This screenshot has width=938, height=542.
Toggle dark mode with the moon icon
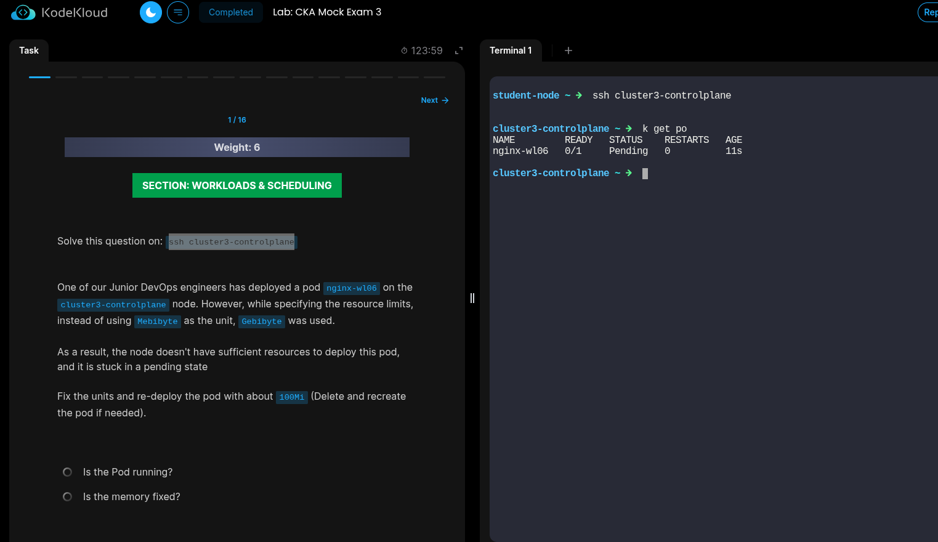[x=151, y=12]
